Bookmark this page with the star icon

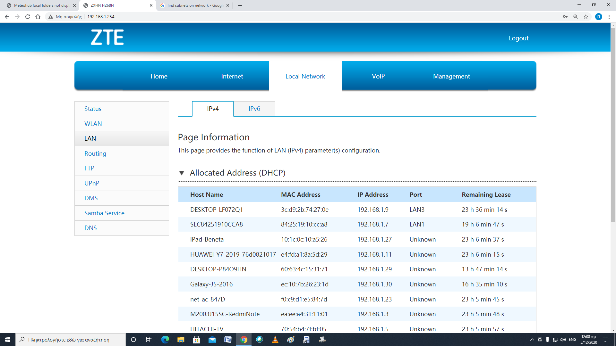(586, 17)
